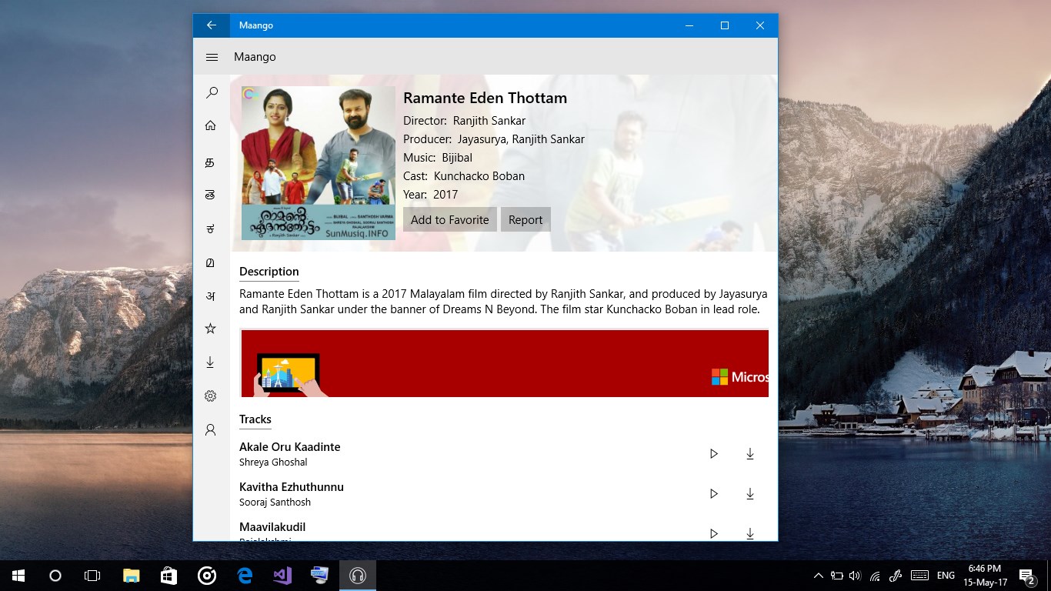Screen dimensions: 1051x591
Task: Click the Description heading
Action: tap(269, 272)
